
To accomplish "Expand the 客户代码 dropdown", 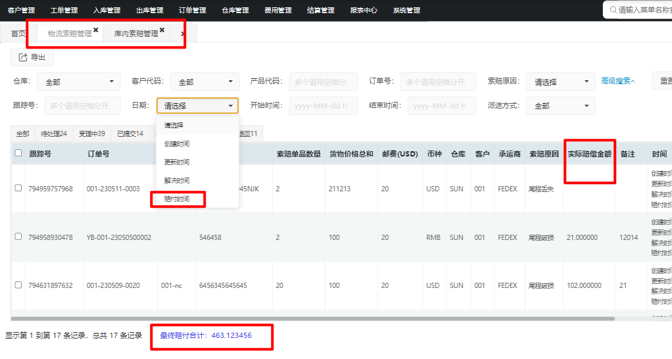I will [x=204, y=82].
